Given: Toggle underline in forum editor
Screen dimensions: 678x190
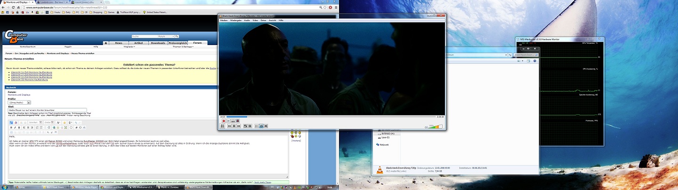Looking at the screenshot, I should [x=19, y=128].
